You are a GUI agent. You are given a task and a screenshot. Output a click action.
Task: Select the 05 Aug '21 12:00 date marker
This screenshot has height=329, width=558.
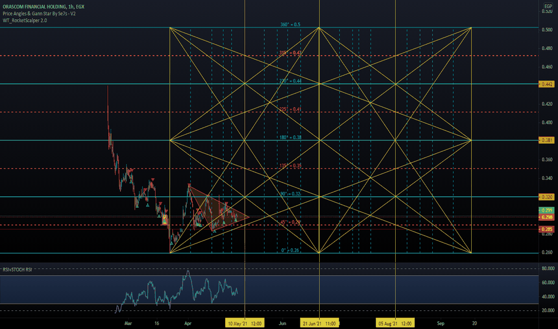(395, 323)
